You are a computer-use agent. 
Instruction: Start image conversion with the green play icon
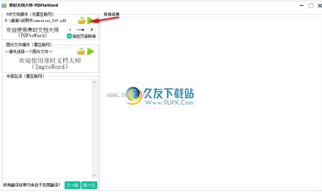point(90,51)
